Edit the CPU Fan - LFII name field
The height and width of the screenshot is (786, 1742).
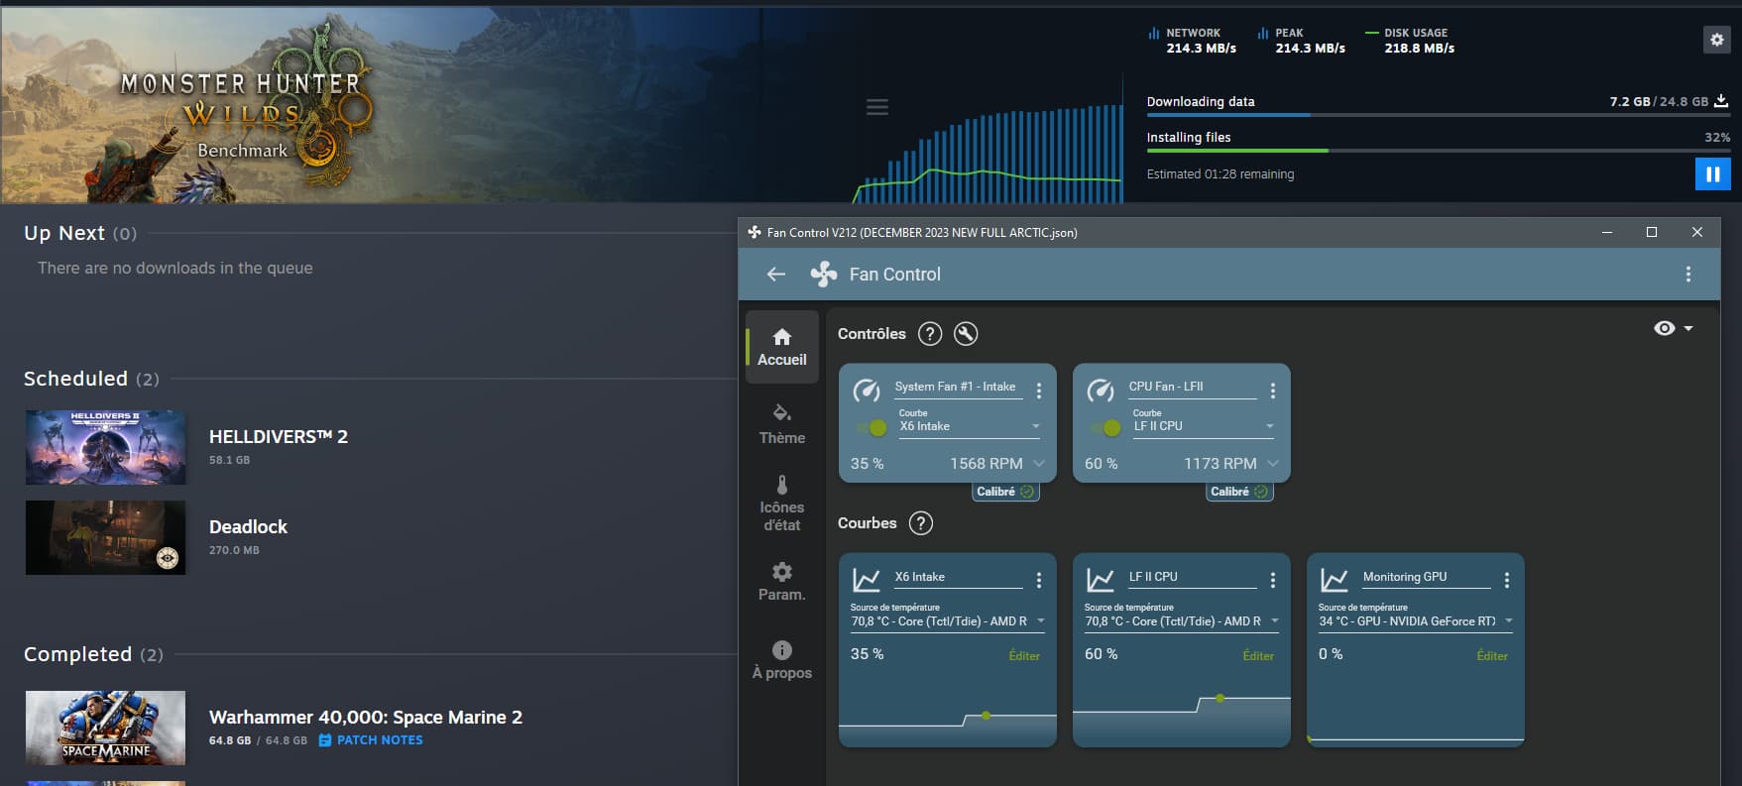tap(1192, 388)
